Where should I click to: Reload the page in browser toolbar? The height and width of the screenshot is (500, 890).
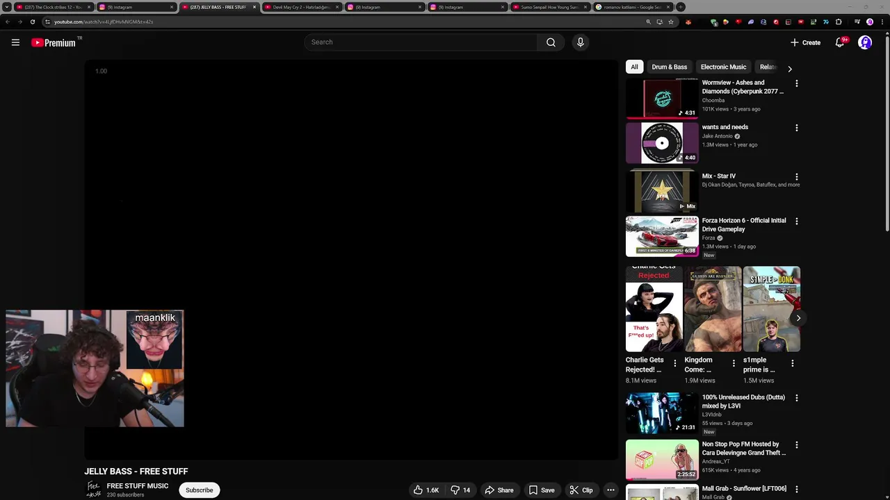[32, 22]
